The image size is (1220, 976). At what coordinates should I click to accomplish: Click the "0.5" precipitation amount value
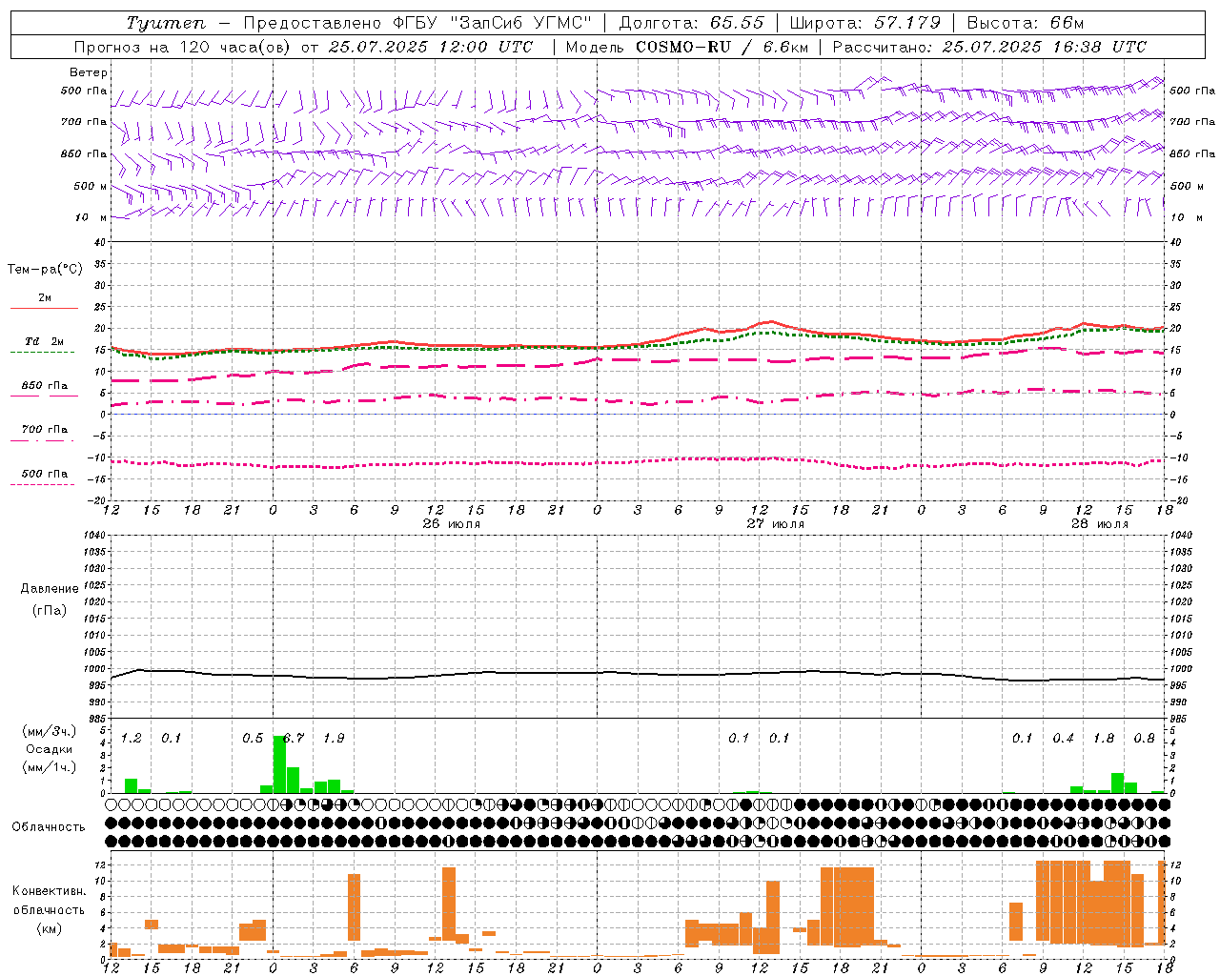coord(253,738)
